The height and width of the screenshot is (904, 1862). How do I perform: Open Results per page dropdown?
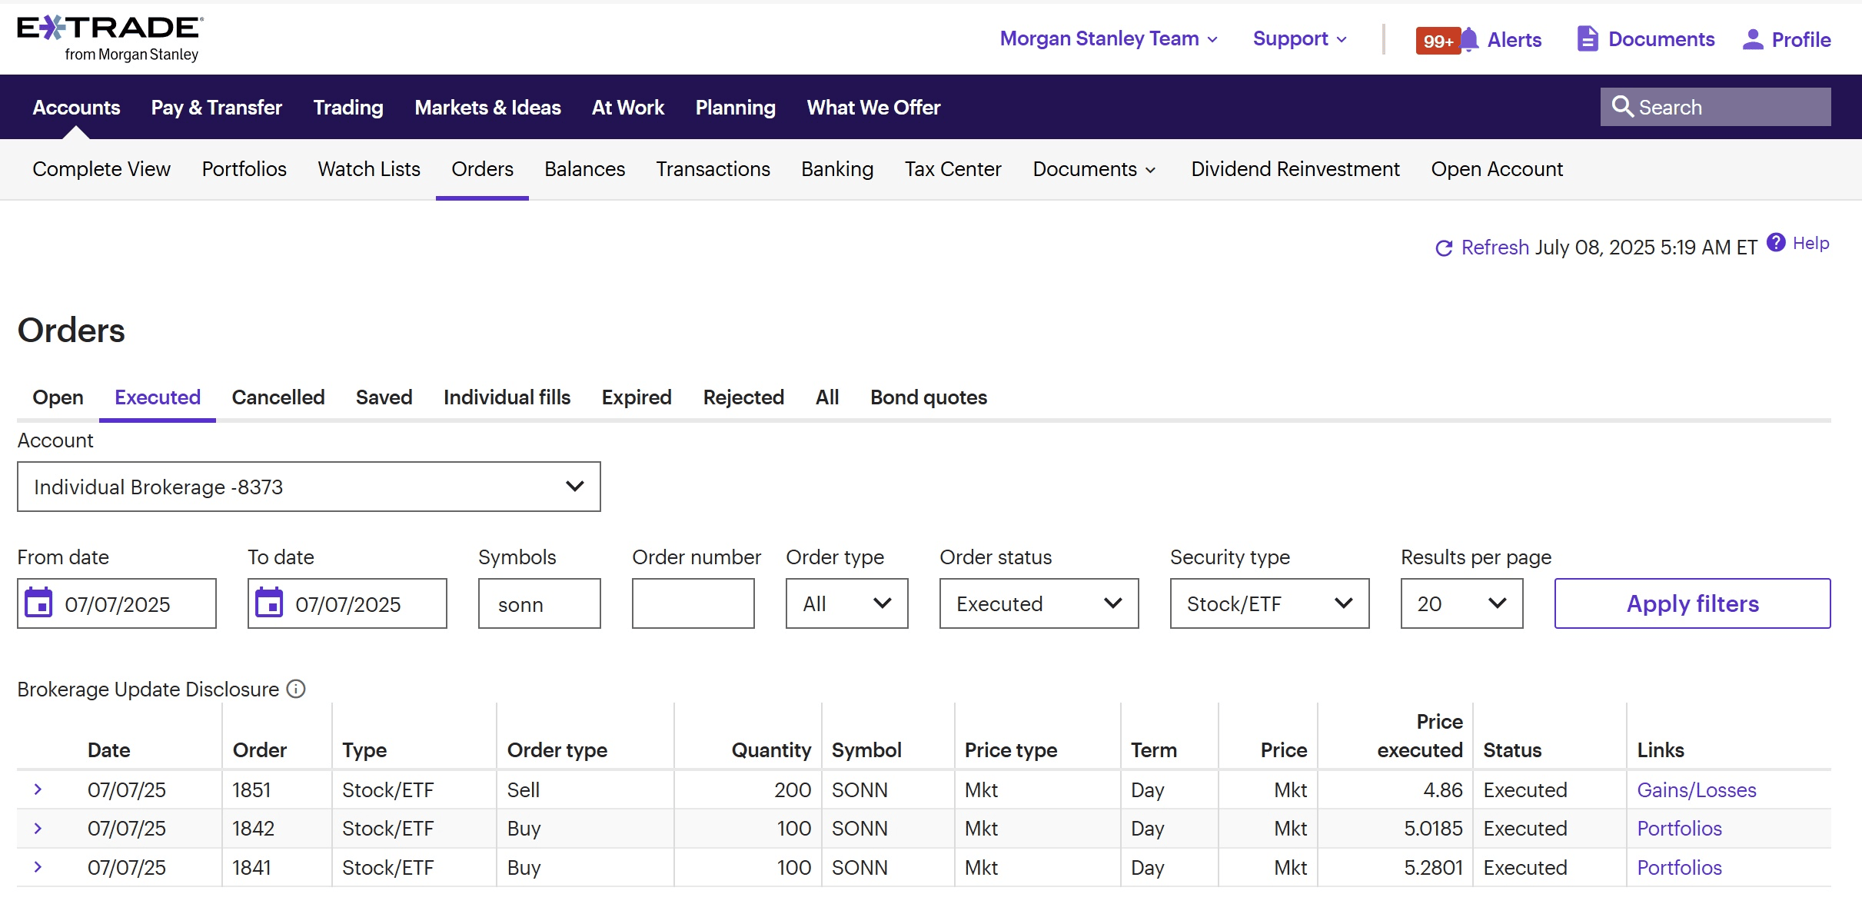(x=1461, y=603)
